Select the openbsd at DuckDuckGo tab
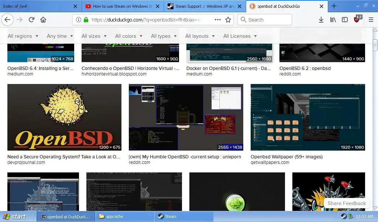Viewport: 378px width, 222px height. click(x=287, y=6)
